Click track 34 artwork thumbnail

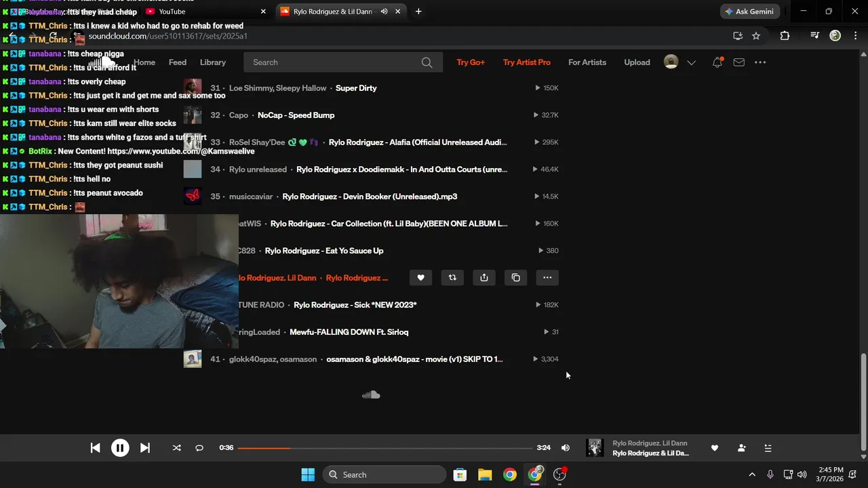[x=193, y=169]
